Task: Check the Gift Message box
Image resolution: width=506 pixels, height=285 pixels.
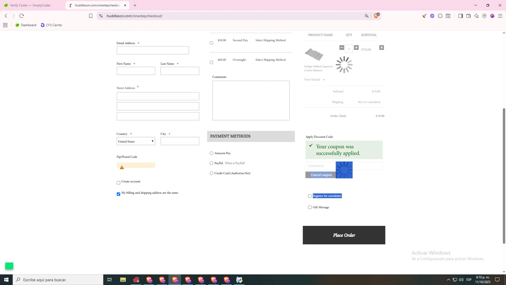Action: point(310,207)
